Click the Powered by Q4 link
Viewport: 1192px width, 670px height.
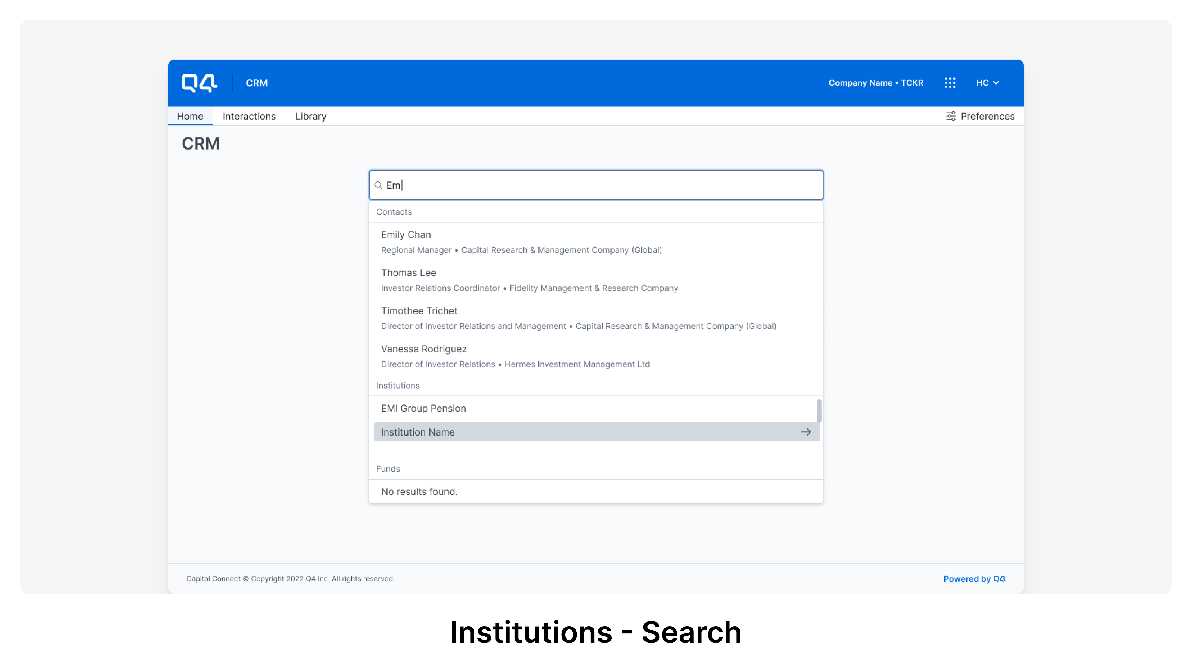coord(974,579)
